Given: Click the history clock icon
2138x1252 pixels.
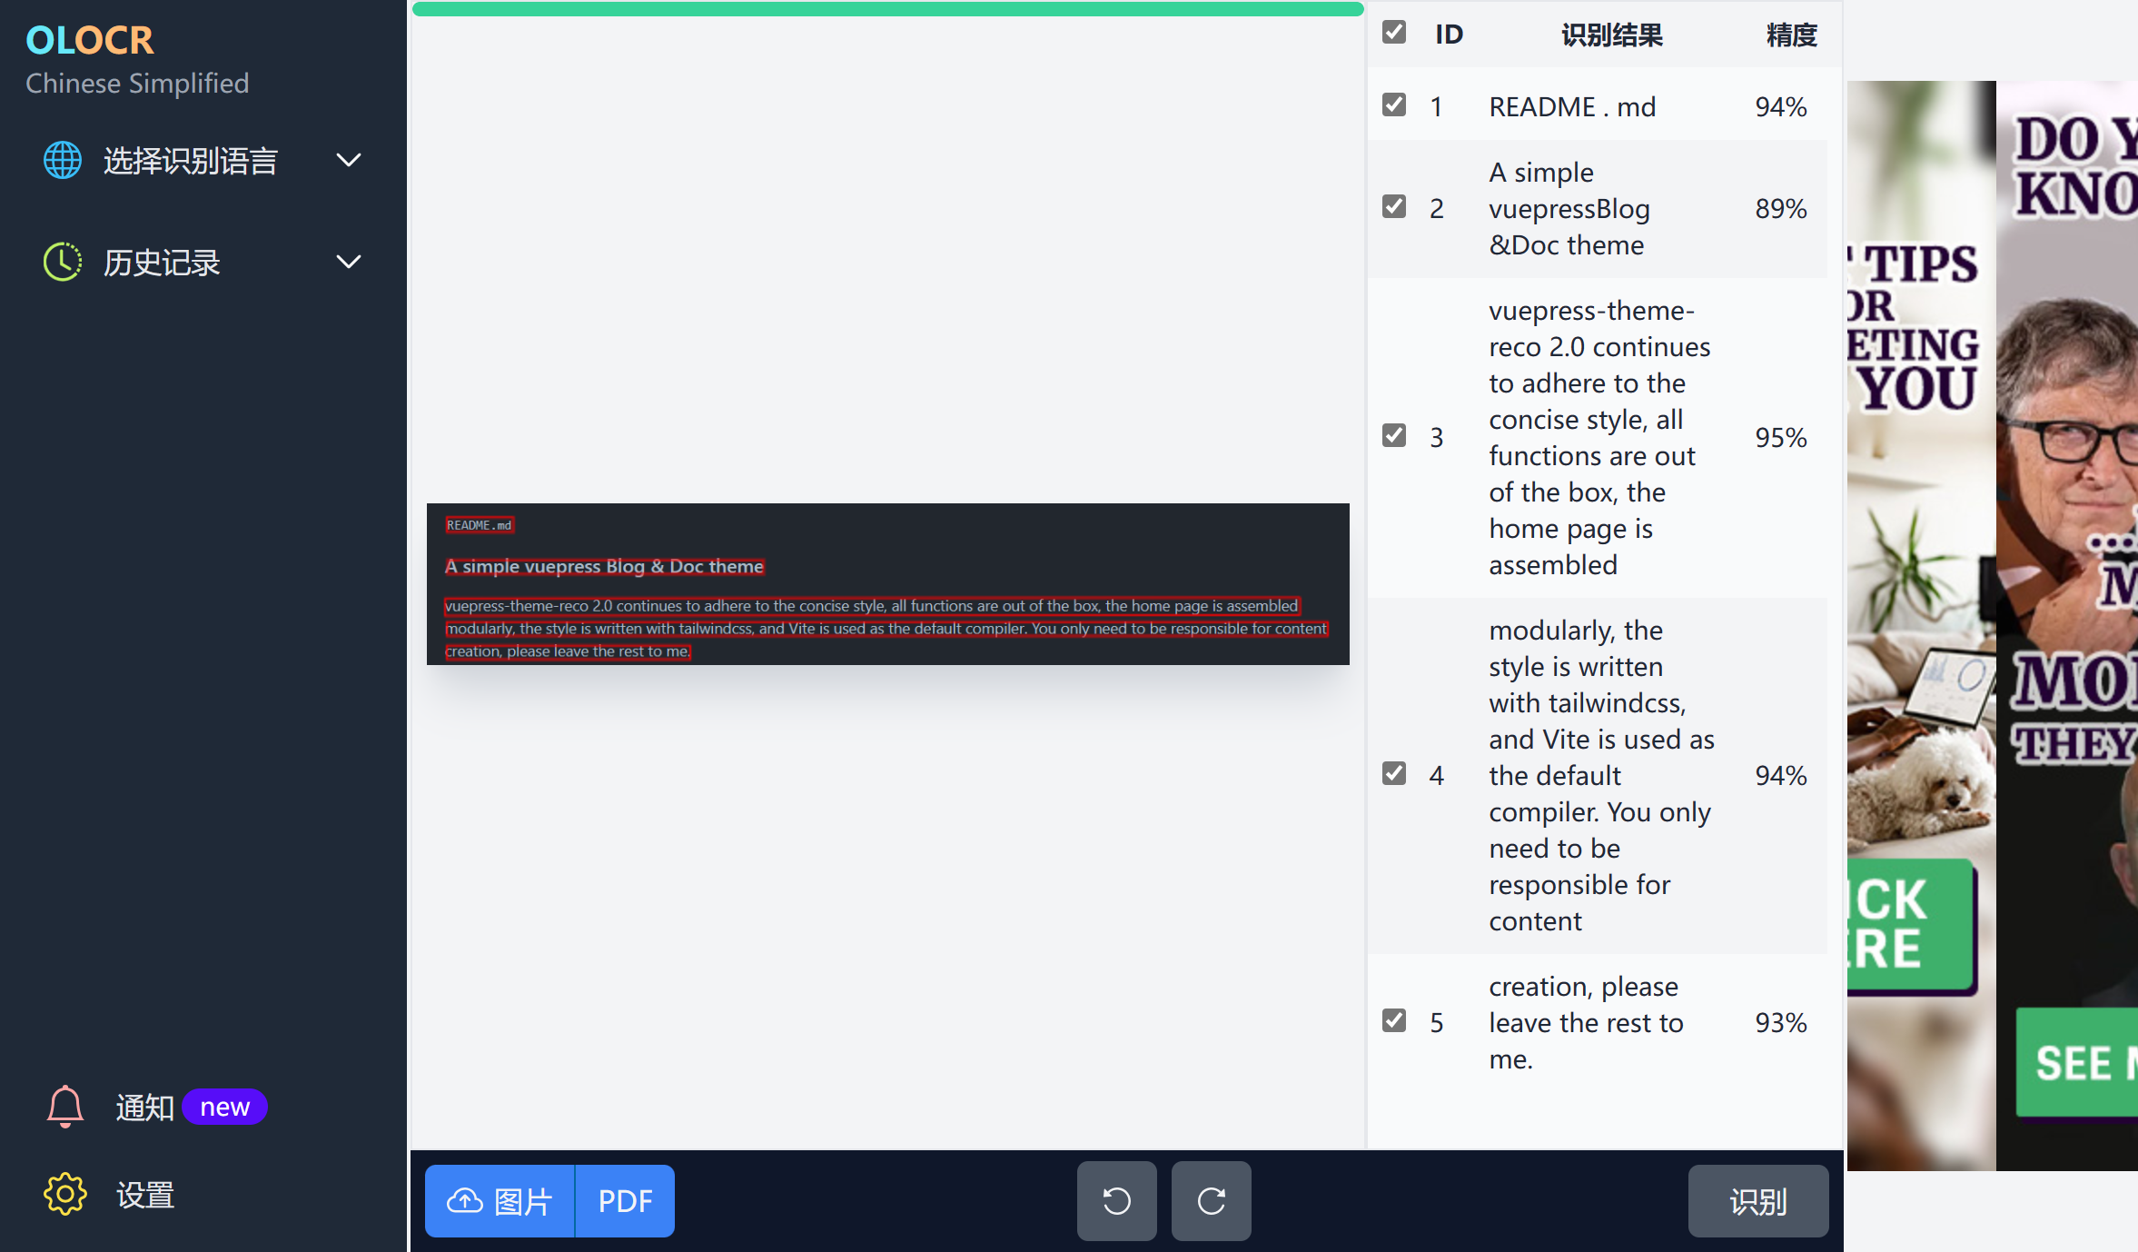Looking at the screenshot, I should pos(63,263).
